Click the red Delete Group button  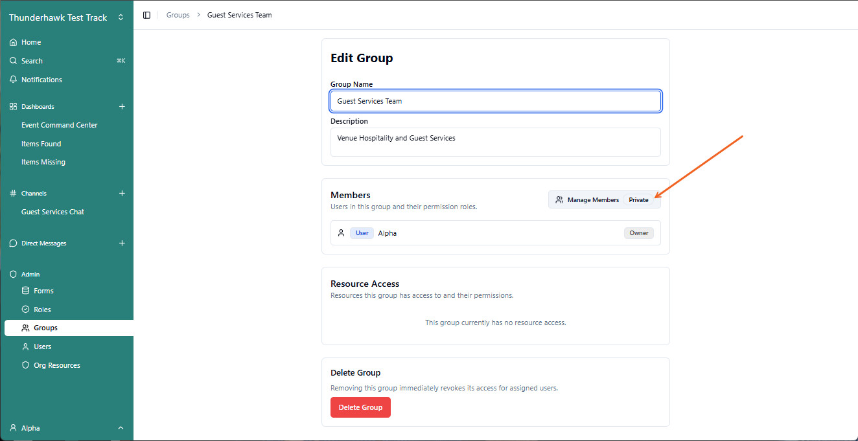360,407
